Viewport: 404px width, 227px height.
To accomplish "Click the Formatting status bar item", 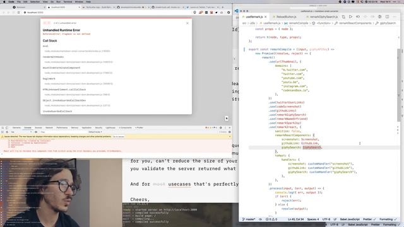I will tap(388, 219).
